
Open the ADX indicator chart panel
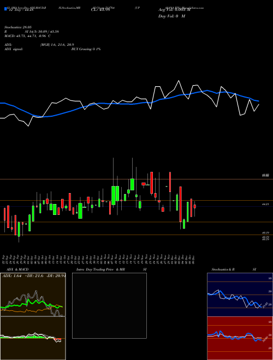pos(33,295)
